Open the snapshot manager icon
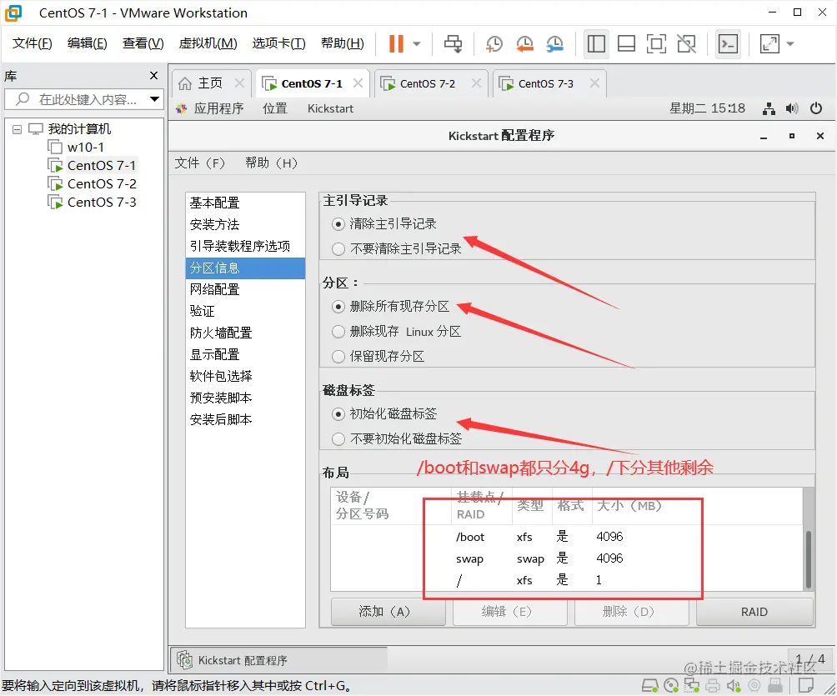 [x=555, y=44]
